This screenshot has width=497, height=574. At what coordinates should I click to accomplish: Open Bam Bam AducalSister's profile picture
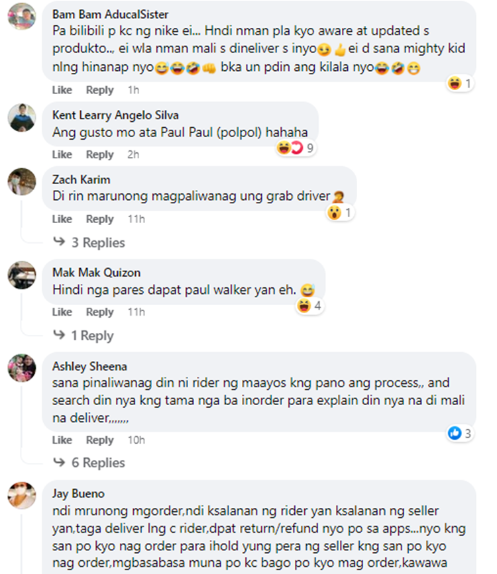coord(22,16)
